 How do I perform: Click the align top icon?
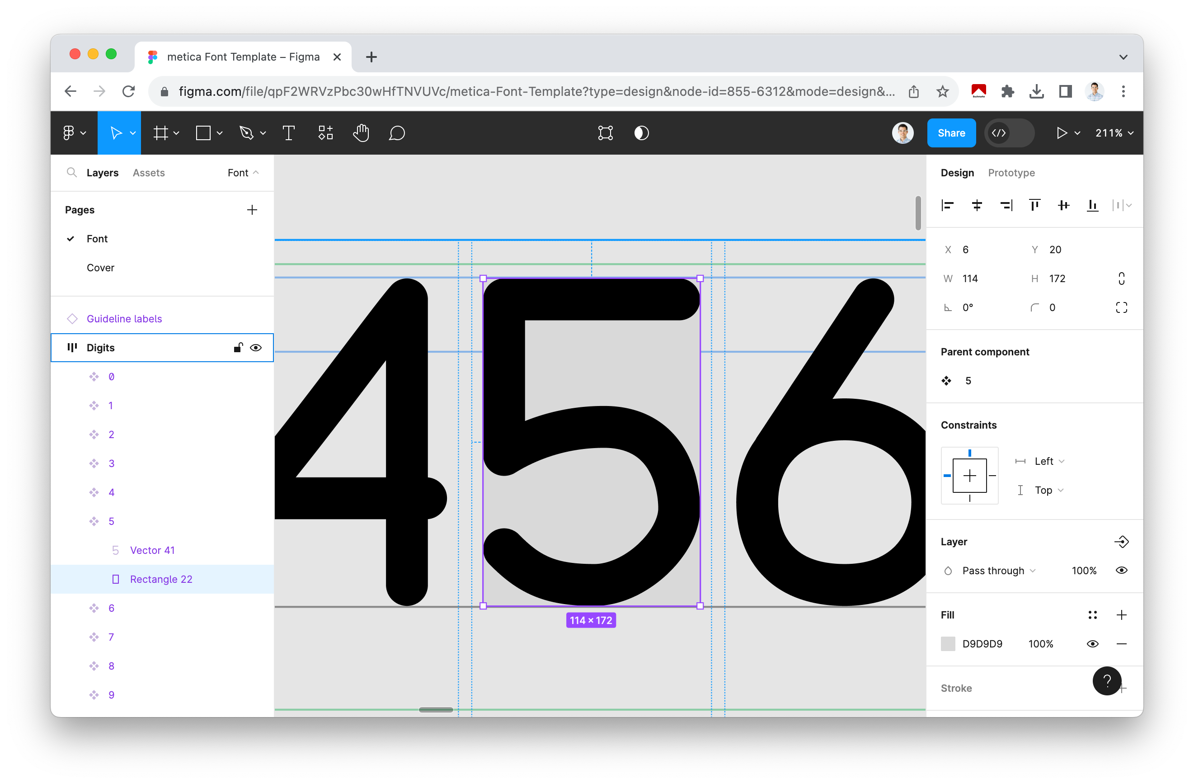pyautogui.click(x=1034, y=205)
